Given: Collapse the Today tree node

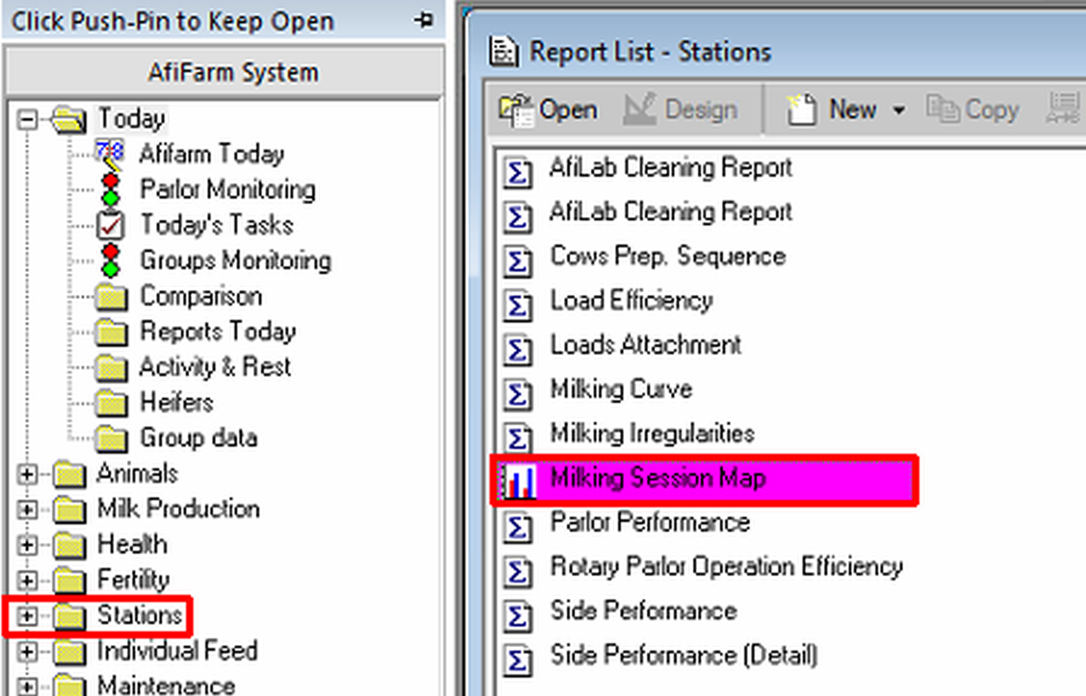Looking at the screenshot, I should click(27, 119).
